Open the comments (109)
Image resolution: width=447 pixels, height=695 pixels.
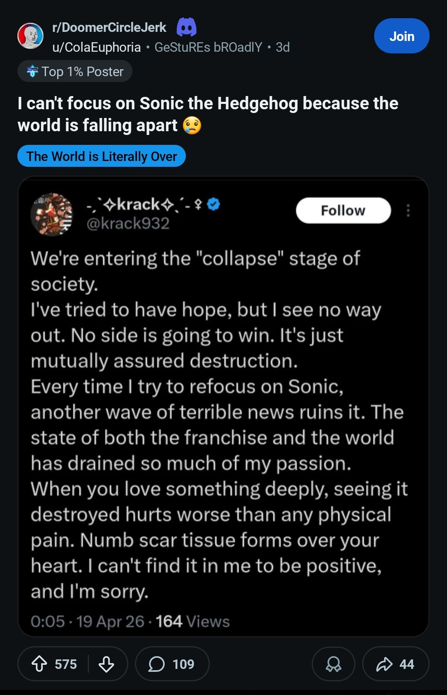click(172, 664)
